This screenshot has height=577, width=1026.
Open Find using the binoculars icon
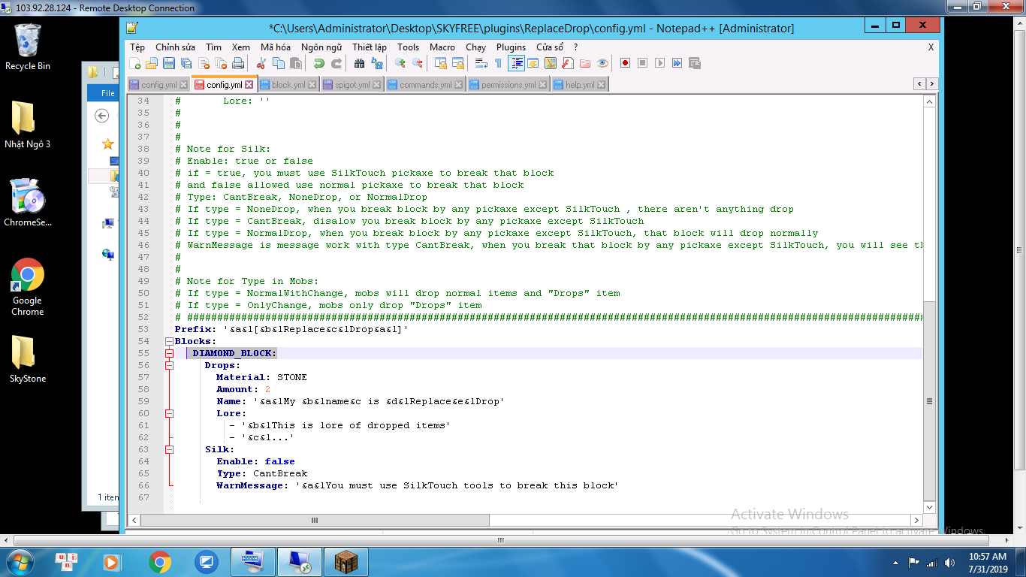point(359,63)
